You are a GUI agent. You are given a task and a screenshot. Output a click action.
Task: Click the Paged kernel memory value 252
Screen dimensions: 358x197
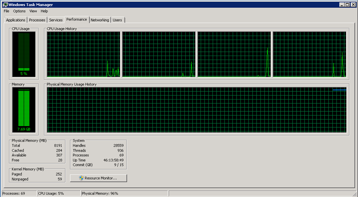[59, 174]
